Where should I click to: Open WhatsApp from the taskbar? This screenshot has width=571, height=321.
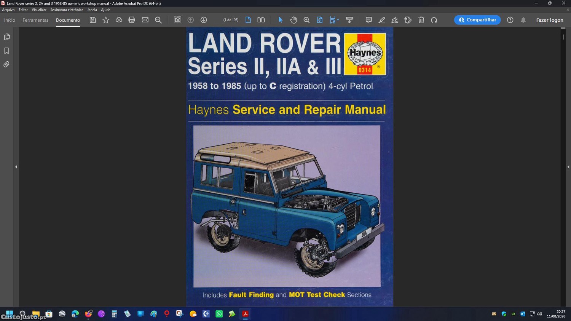219,314
